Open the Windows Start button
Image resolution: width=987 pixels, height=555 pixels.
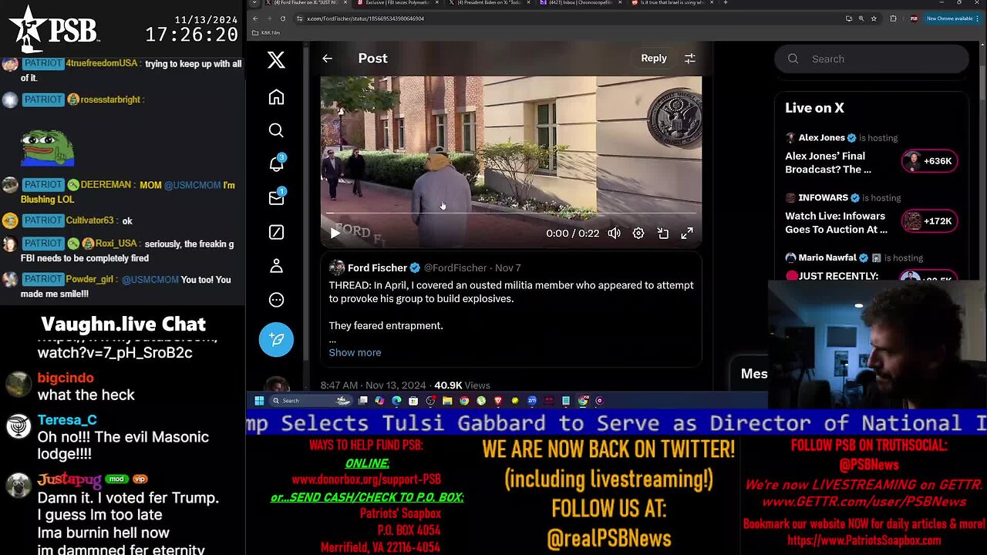click(x=259, y=401)
